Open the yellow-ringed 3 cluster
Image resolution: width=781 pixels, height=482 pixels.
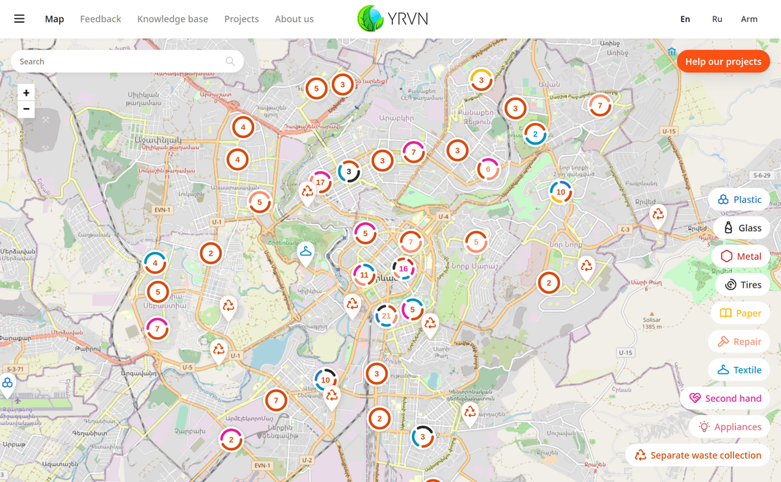coord(481,80)
